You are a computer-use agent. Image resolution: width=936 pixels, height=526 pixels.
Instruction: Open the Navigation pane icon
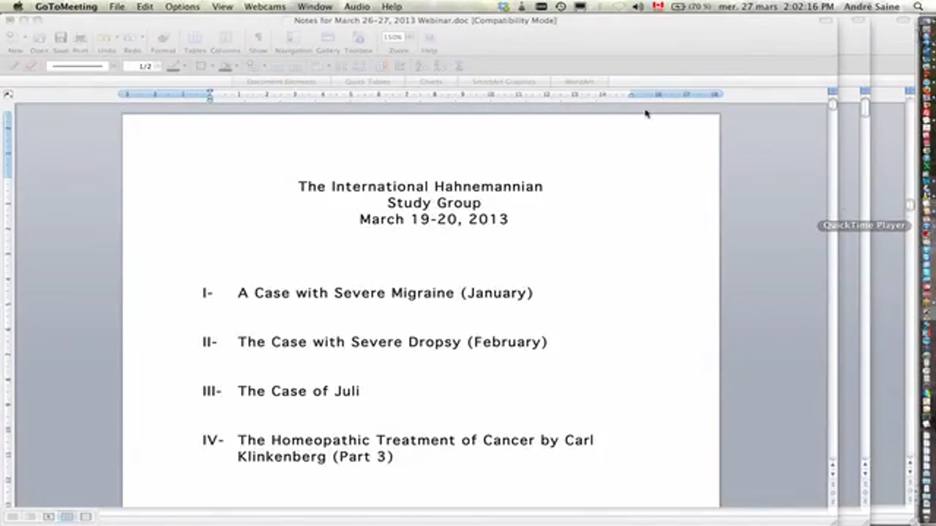pos(292,38)
